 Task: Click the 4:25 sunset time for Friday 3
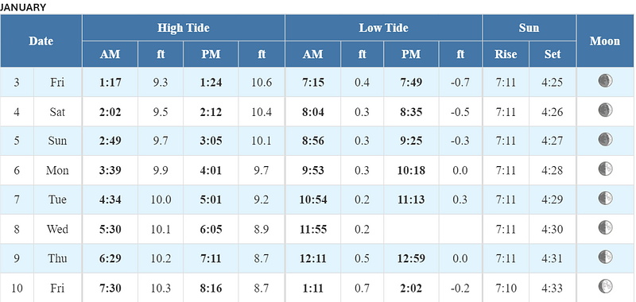click(x=552, y=83)
